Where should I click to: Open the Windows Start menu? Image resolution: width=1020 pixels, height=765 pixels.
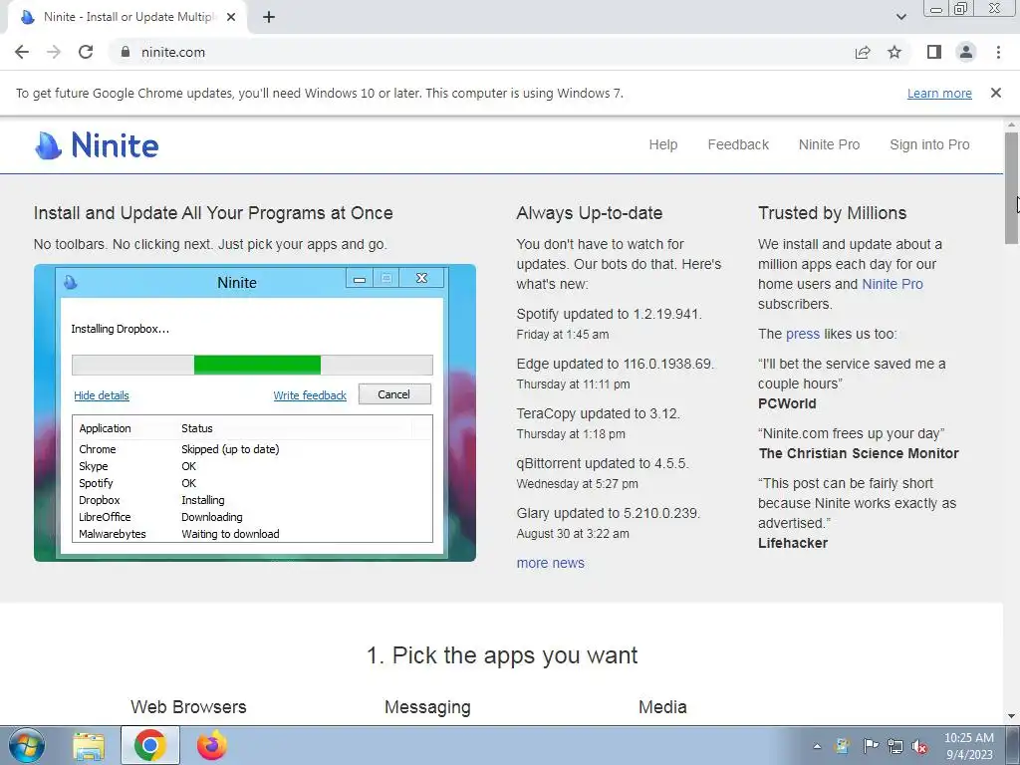pos(27,745)
